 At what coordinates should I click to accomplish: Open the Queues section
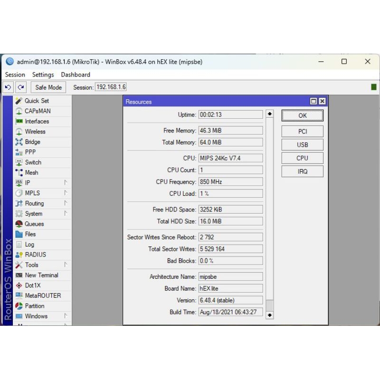[x=34, y=224]
